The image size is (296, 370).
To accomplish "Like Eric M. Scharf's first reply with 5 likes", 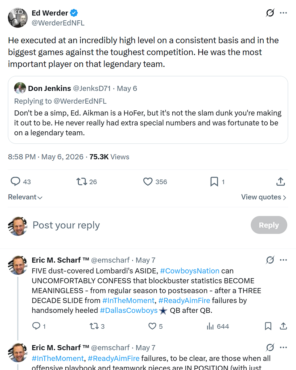I will click(x=156, y=326).
